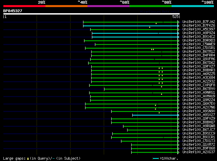Image resolution: width=217 pixels, height=161 pixels.
Task: Select the UniRef100_C5X1T3 label
Action: coord(199,141)
